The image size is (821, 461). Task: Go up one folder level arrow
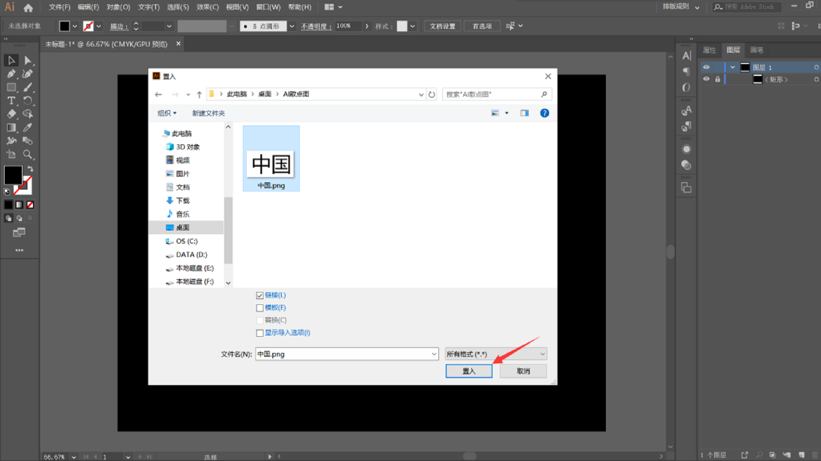(199, 94)
